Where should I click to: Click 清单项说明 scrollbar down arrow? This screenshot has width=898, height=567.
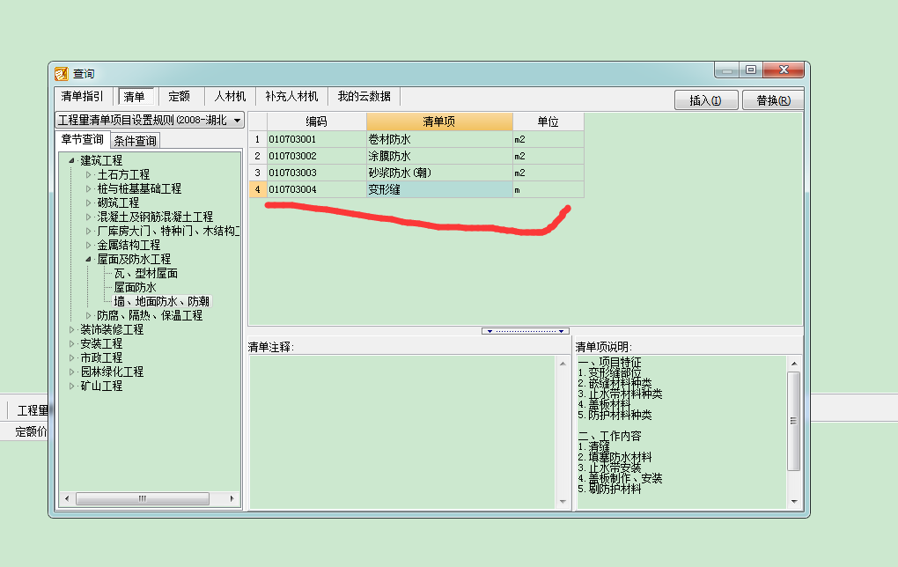point(794,502)
